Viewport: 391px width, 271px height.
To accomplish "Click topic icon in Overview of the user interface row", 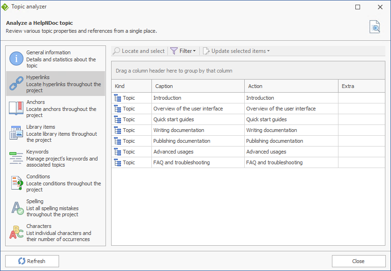I will [118, 109].
